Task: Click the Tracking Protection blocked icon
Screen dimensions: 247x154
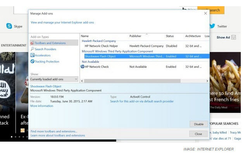Action: pyautogui.click(x=32, y=61)
